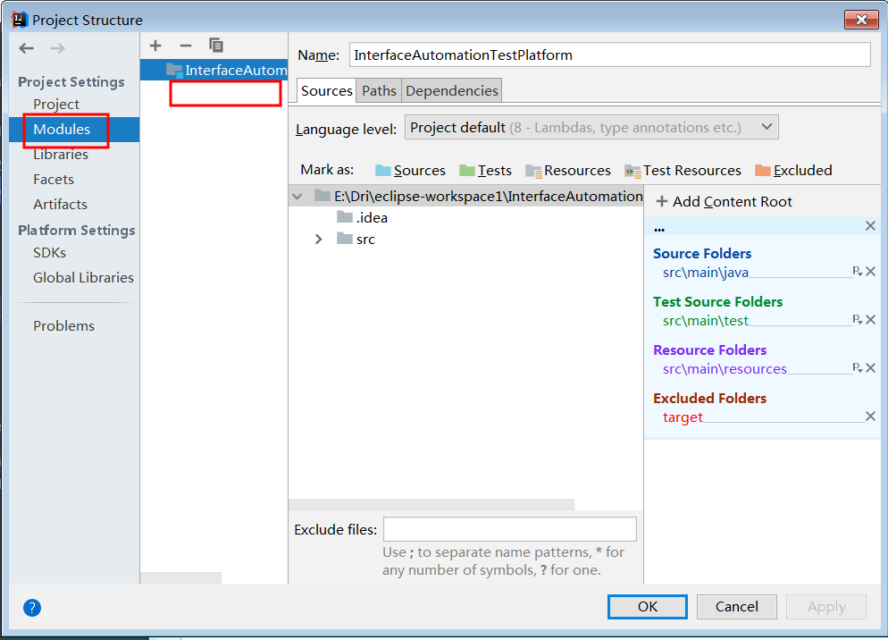Click the Apply button
Image resolution: width=888 pixels, height=640 pixels.
826,607
